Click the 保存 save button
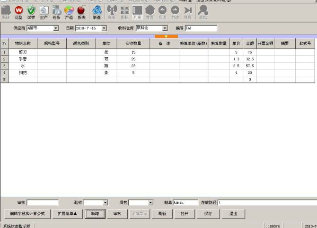This screenshot has width=317, height=228. [208, 214]
